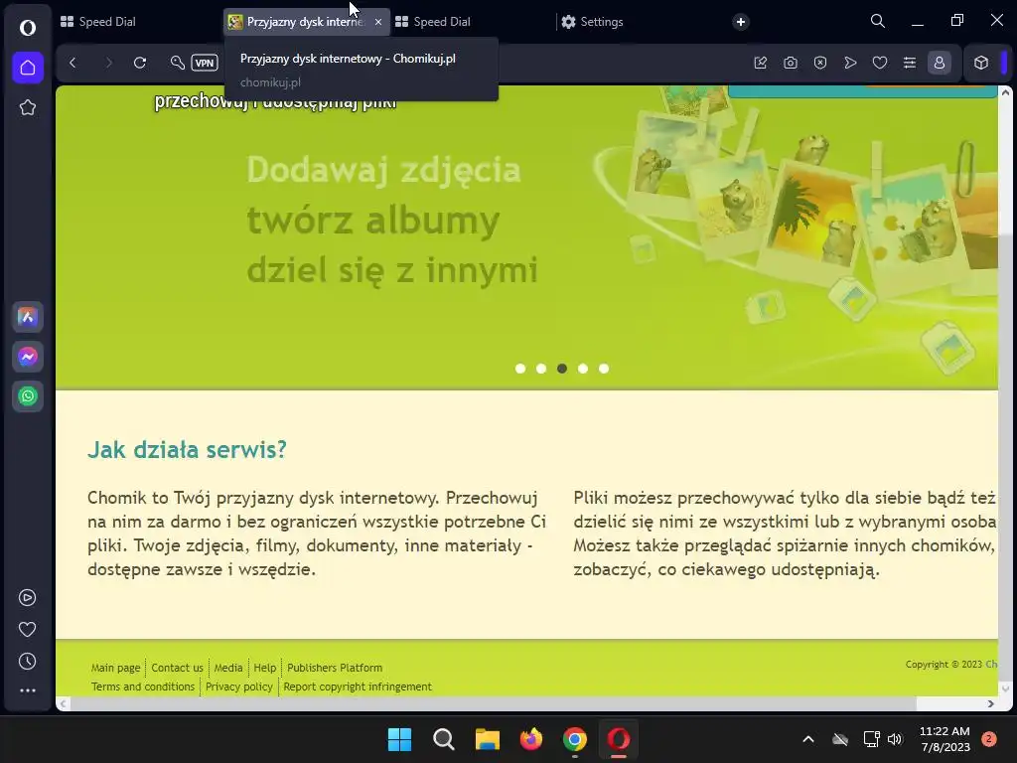The width and height of the screenshot is (1017, 763).
Task: Click horizontal scrollbar right arrow
Action: point(990,704)
